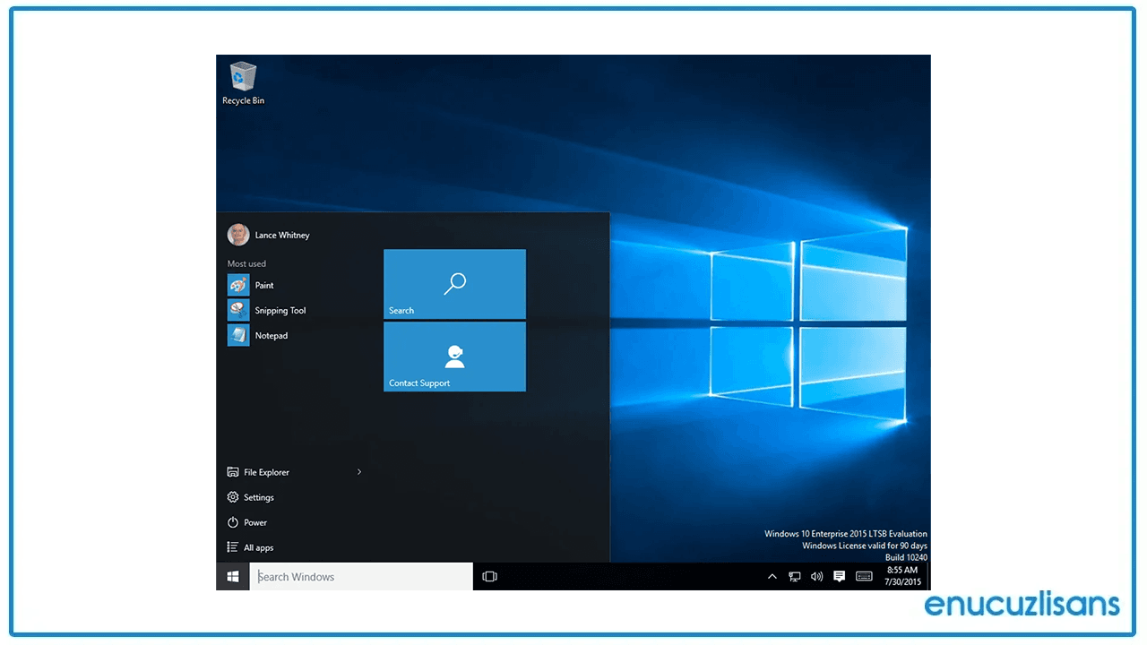Image resolution: width=1147 pixels, height=645 pixels.
Task: Open the Search tile
Action: click(454, 284)
